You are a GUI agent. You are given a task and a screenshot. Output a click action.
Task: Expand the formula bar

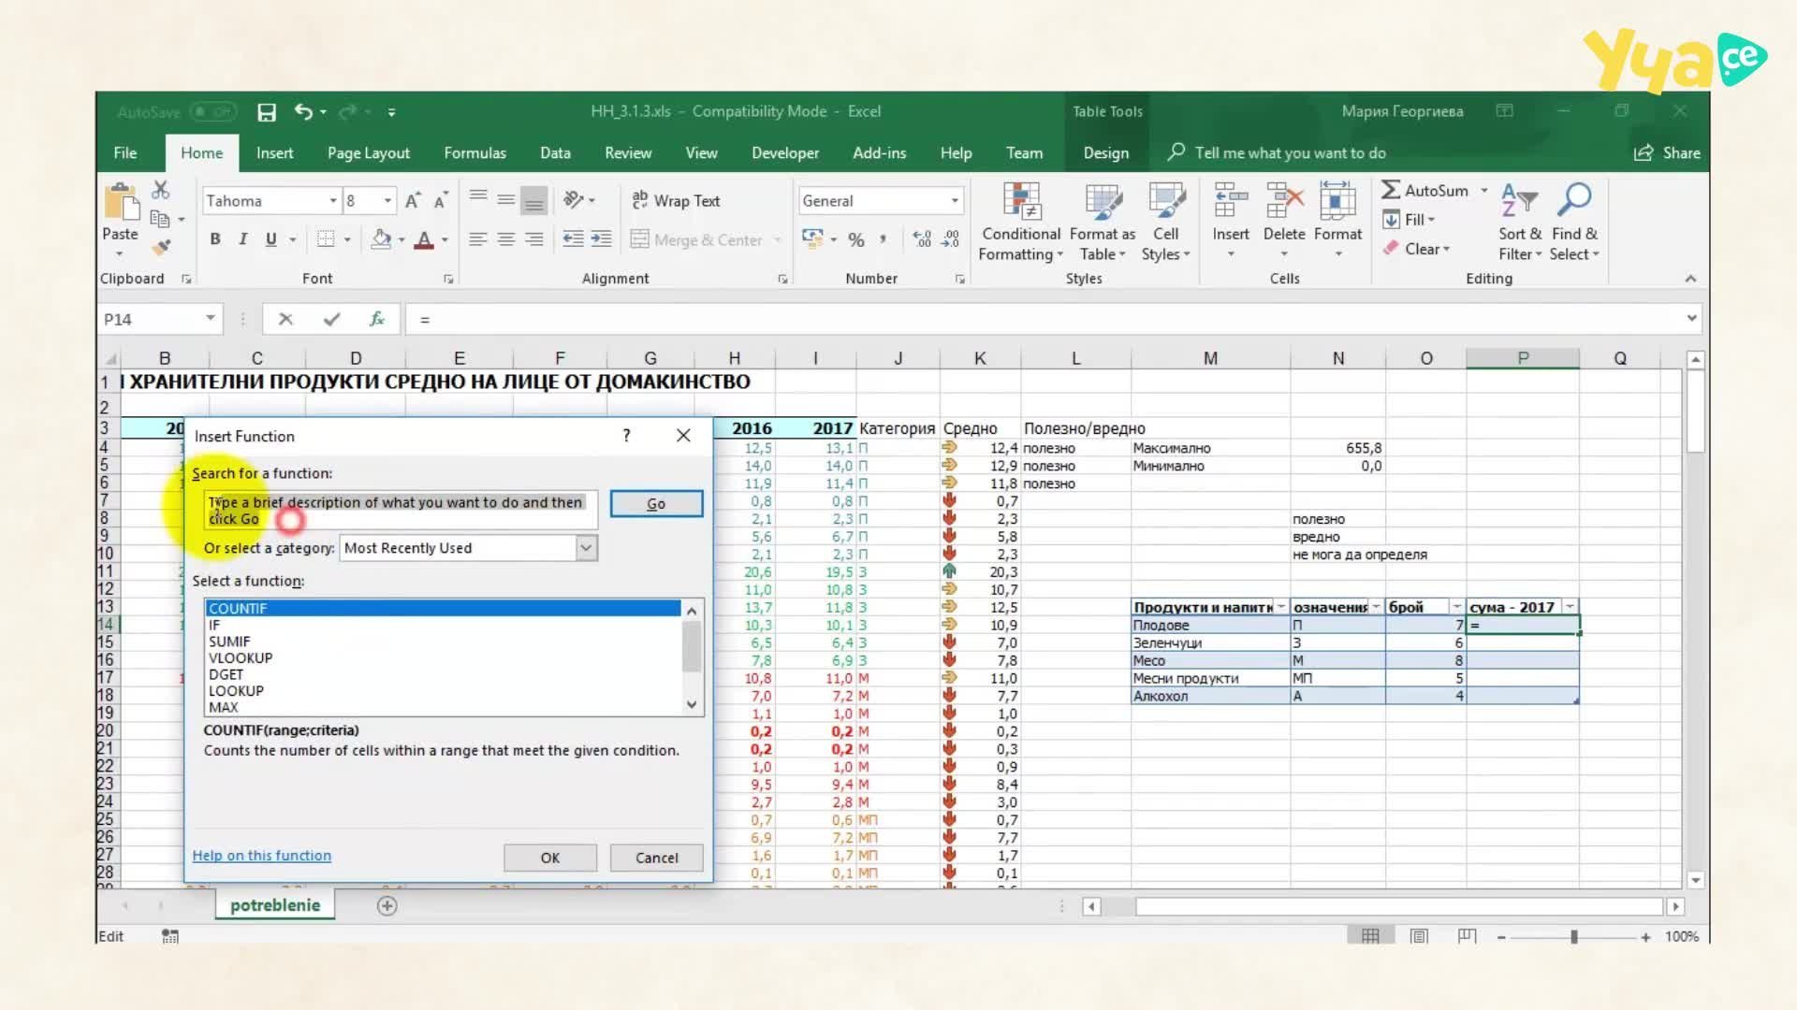click(x=1691, y=319)
